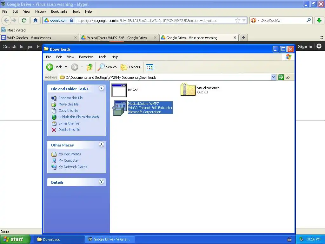Select the MusicalColors WMP7 self-extractor icon
The height and width of the screenshot is (244, 325).
pyautogui.click(x=119, y=108)
